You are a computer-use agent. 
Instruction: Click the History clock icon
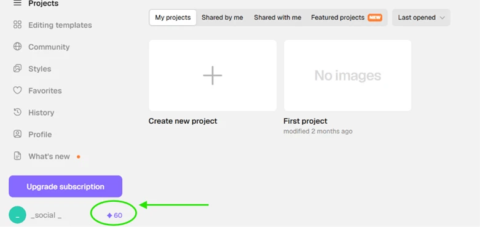17,112
